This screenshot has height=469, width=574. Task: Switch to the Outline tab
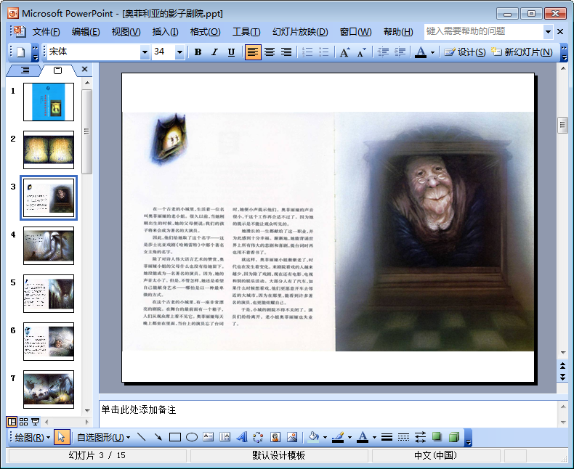click(x=25, y=70)
